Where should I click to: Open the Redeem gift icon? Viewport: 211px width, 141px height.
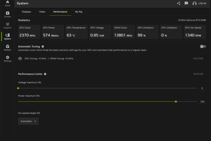[x=8, y=46]
